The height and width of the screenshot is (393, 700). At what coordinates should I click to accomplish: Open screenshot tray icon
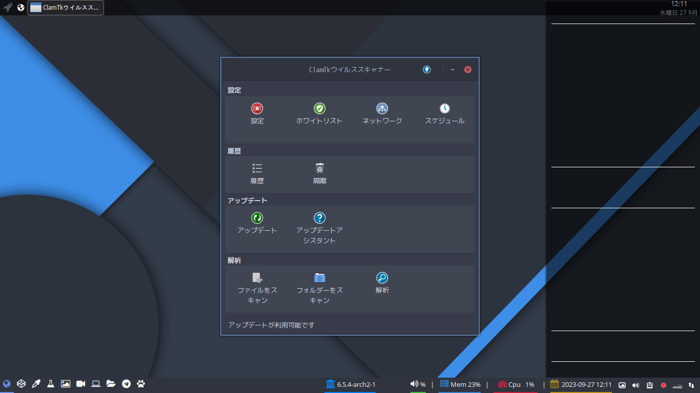(622, 385)
